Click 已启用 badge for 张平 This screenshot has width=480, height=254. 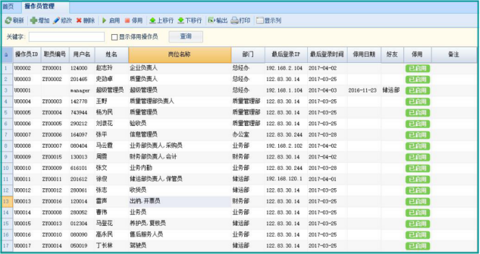(x=418, y=135)
